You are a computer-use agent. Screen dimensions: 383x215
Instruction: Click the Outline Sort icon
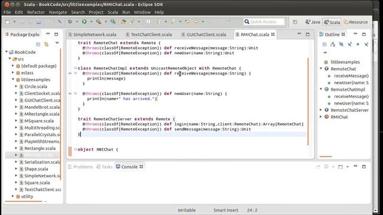click(333, 44)
